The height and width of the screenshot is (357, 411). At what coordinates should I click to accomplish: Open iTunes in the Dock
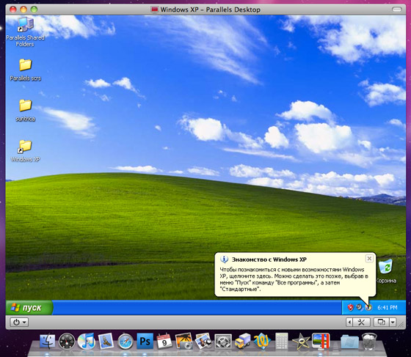[x=87, y=341]
